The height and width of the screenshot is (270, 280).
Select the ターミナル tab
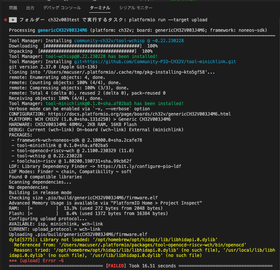[100, 8]
